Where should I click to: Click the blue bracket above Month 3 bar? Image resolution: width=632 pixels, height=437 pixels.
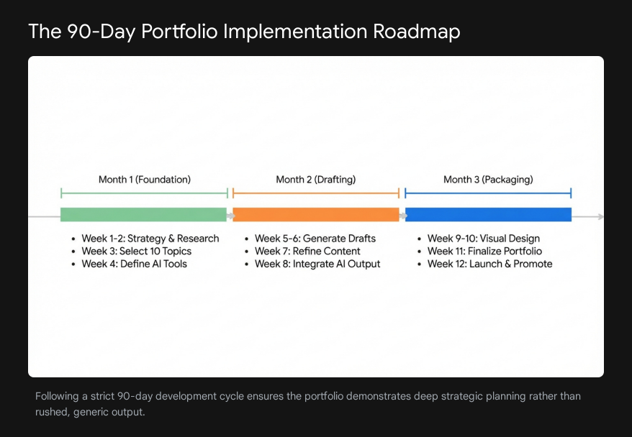click(488, 193)
